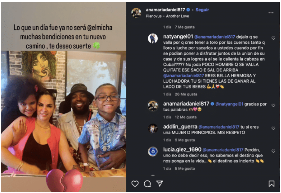The width and height of the screenshot is (281, 193).
Task: Click the natyangel01 username link
Action: point(178,37)
